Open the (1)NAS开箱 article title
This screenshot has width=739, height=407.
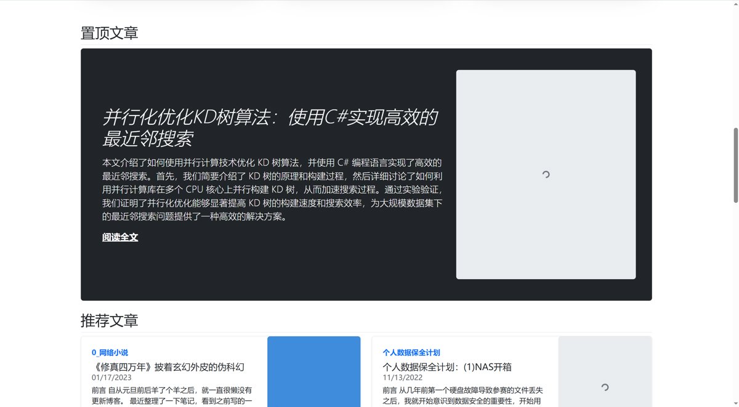[x=446, y=367]
